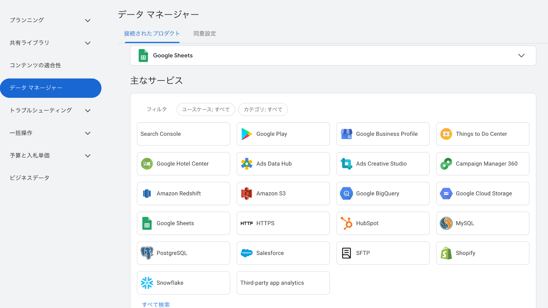
Task: Open ビジネスデータ in the sidebar
Action: (x=30, y=178)
